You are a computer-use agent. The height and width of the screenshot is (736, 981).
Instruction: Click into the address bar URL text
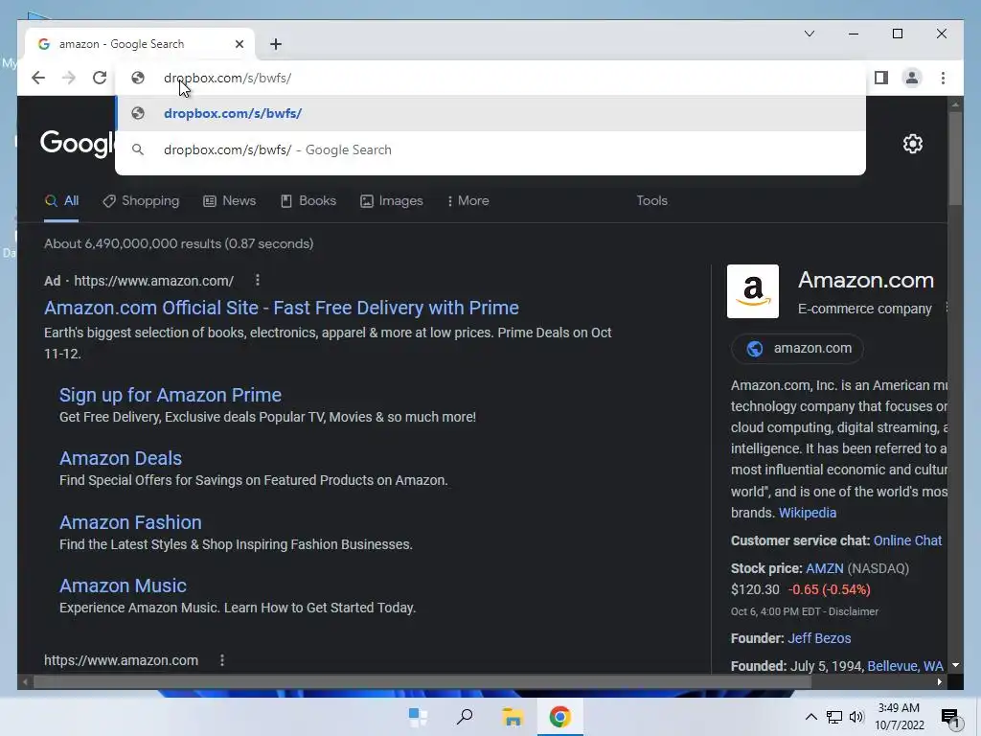[227, 78]
